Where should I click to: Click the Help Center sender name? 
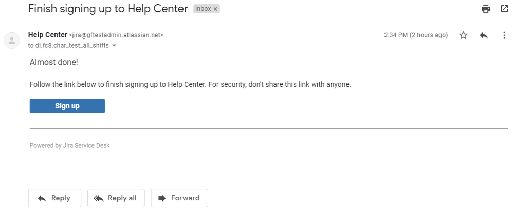(48, 35)
